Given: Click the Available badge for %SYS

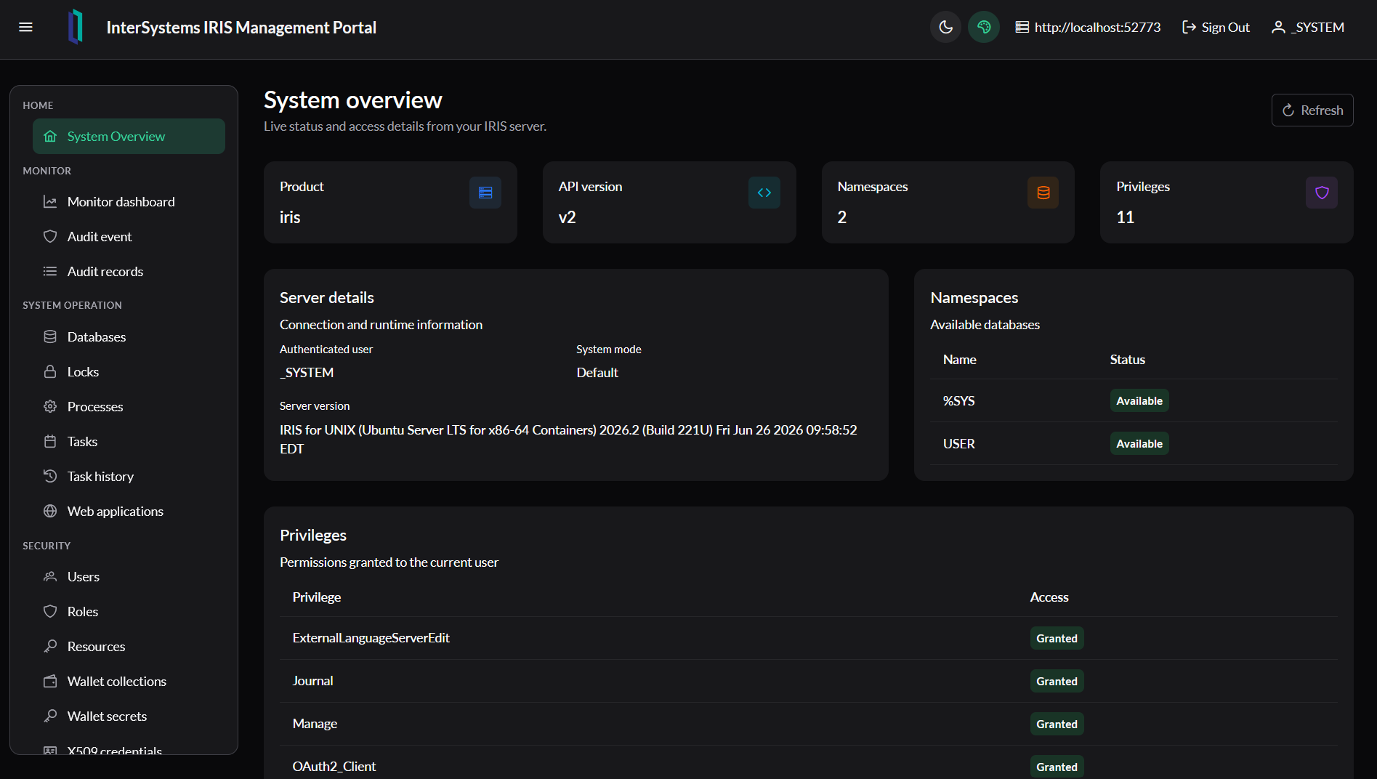Looking at the screenshot, I should click(x=1139, y=401).
